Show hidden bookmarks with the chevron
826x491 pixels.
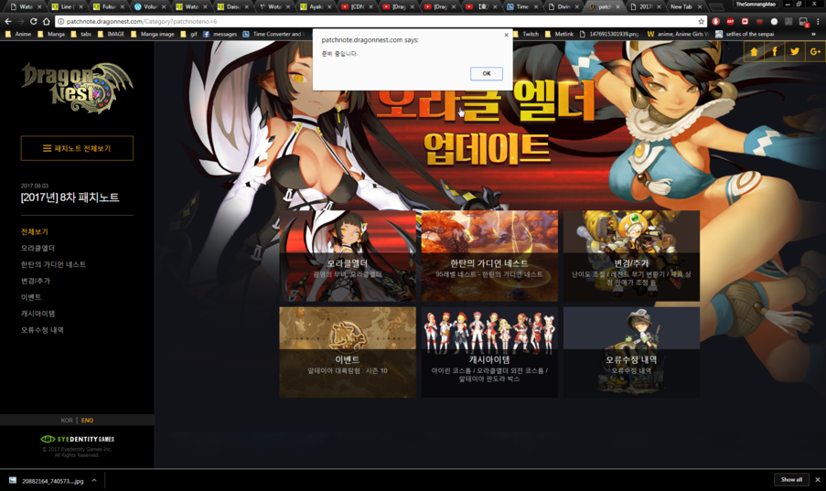click(x=813, y=34)
